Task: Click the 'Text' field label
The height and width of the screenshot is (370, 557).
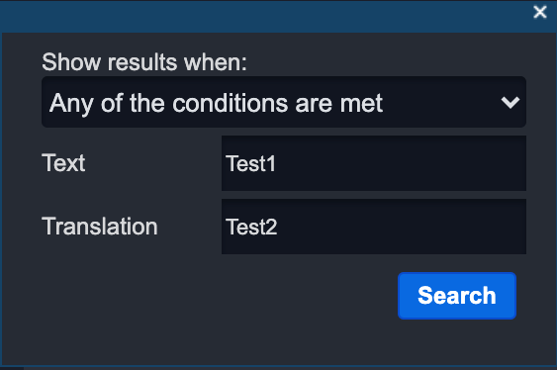Action: tap(63, 163)
